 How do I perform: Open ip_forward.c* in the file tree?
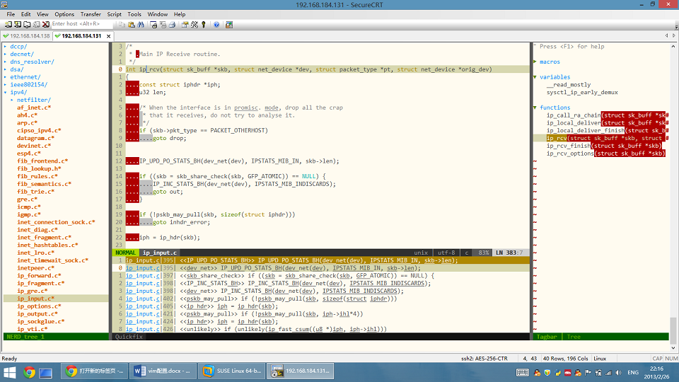[39, 275]
